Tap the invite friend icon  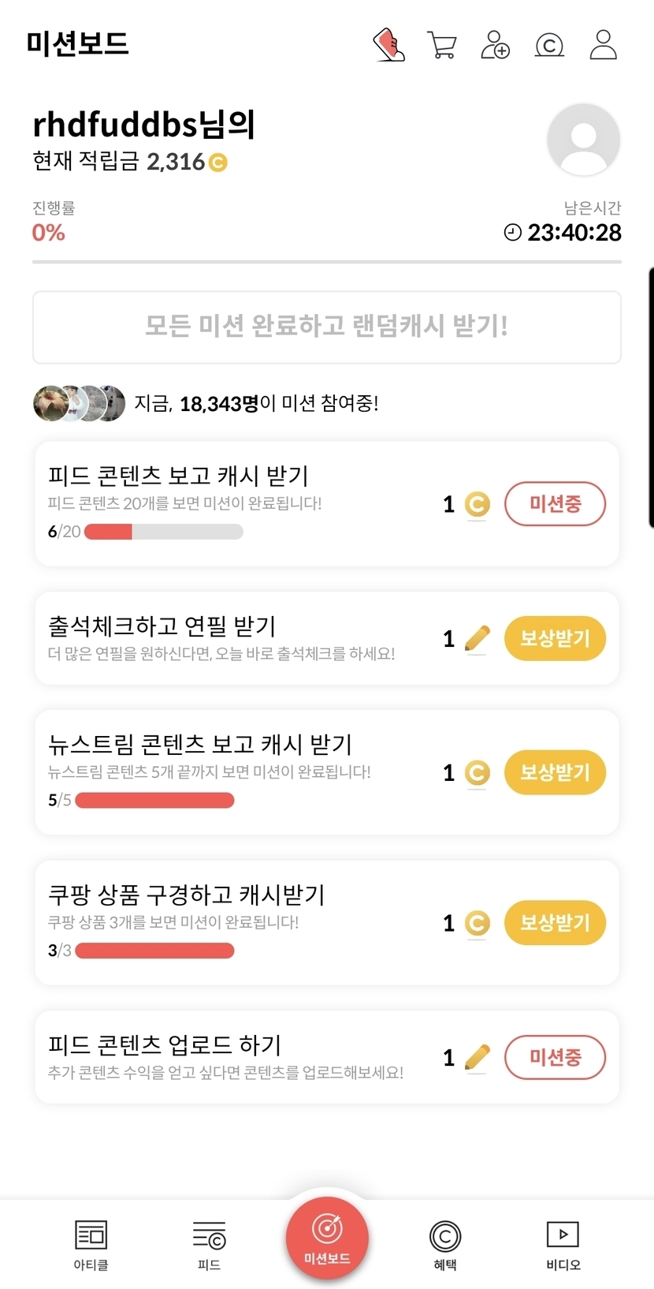point(495,45)
